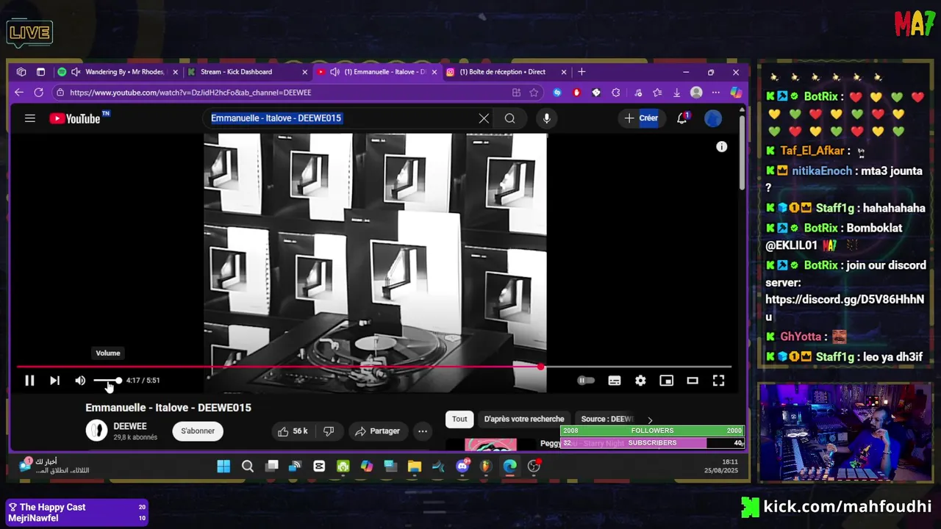The image size is (941, 529).
Task: Pause the YouTube video
Action: 29,381
